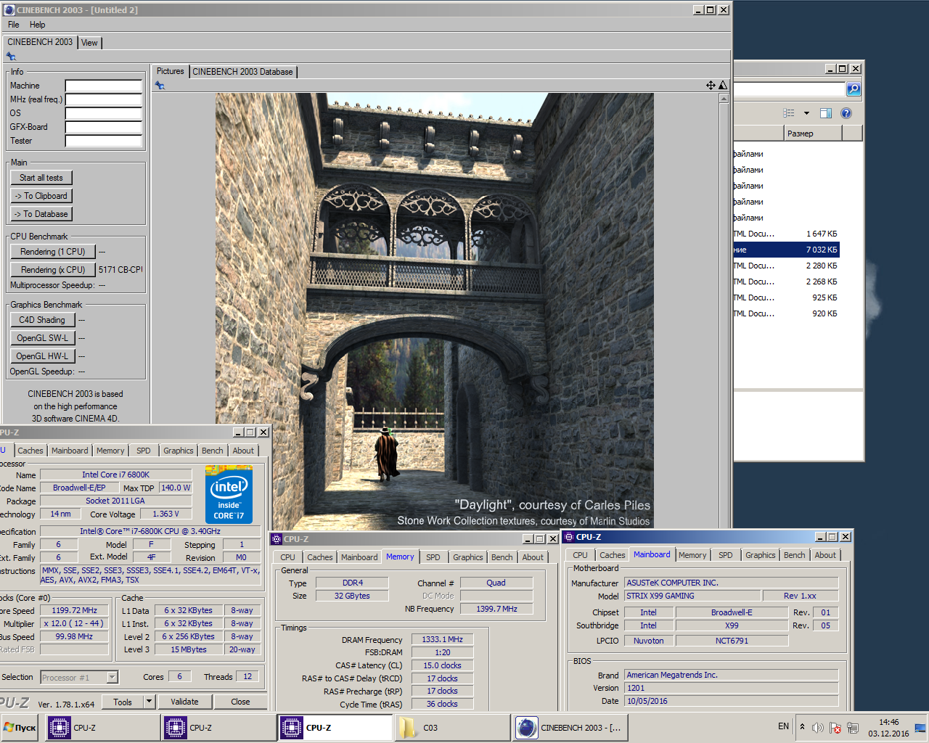Click the GFX-Board input field

[x=103, y=127]
